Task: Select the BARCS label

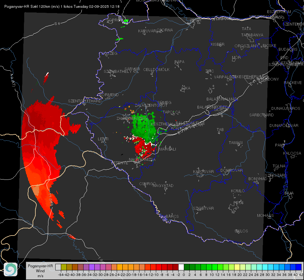Action: (172, 217)
